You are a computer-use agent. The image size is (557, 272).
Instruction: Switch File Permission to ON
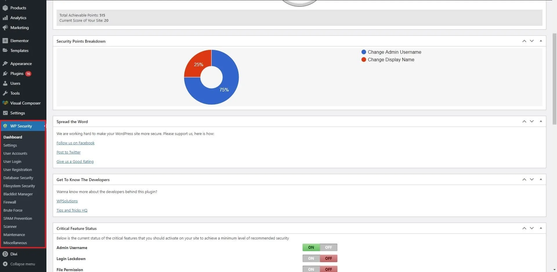[311, 269]
